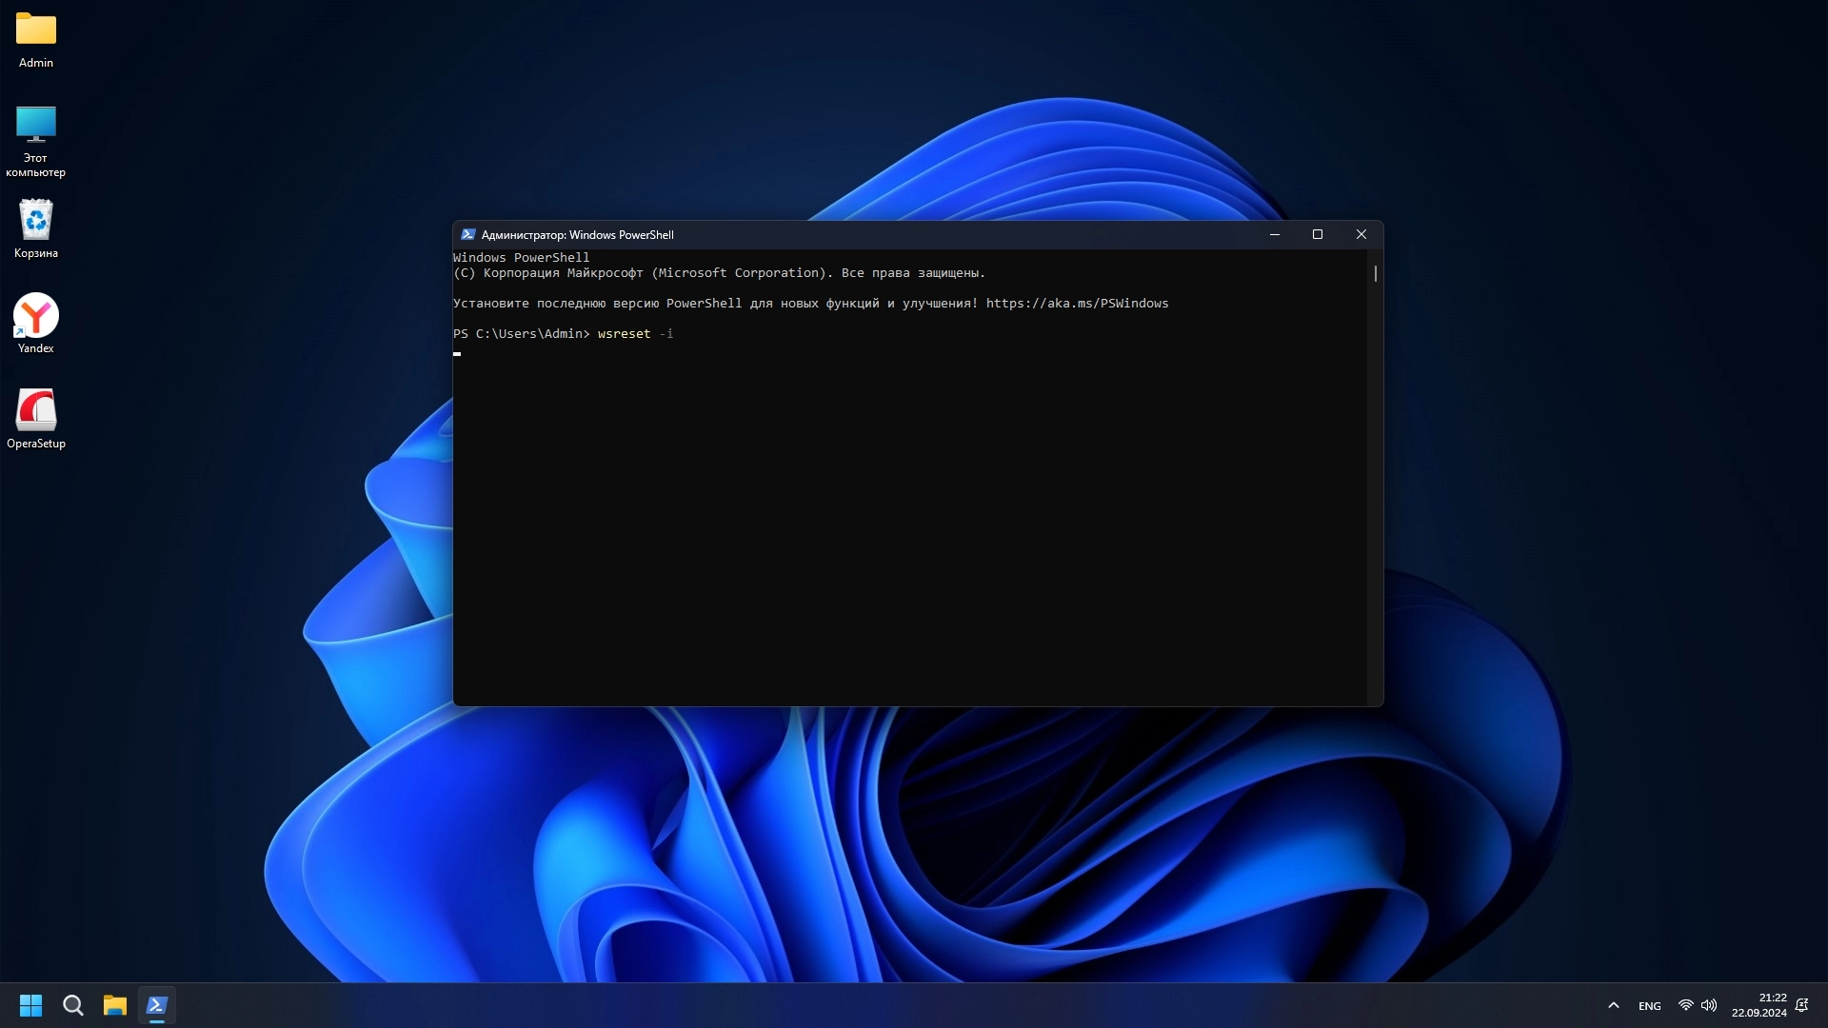Open taskbar Search magnifier
Viewport: 1828px width, 1028px height.
[73, 1005]
